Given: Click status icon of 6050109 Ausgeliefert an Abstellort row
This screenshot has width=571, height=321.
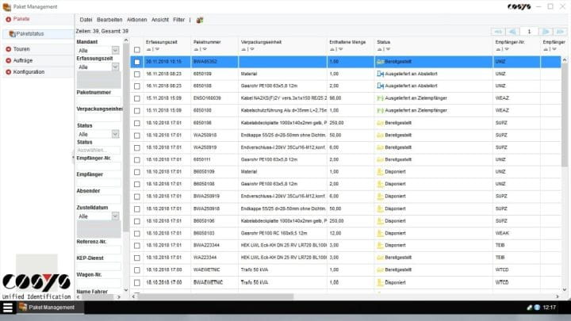Looking at the screenshot, I should click(380, 74).
